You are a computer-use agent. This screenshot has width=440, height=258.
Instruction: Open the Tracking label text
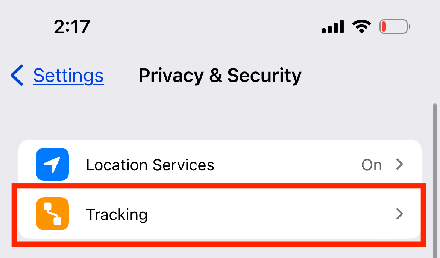[x=117, y=215]
